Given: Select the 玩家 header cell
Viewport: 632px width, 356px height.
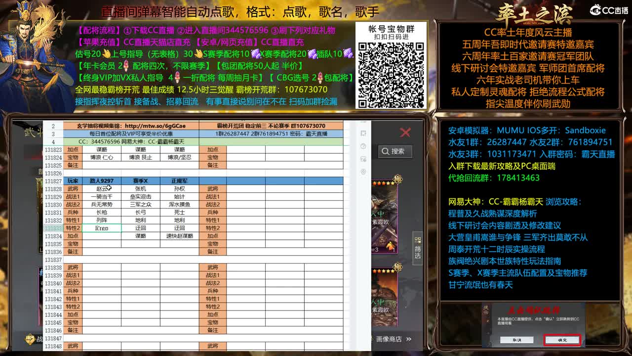Looking at the screenshot, I should 73,181.
